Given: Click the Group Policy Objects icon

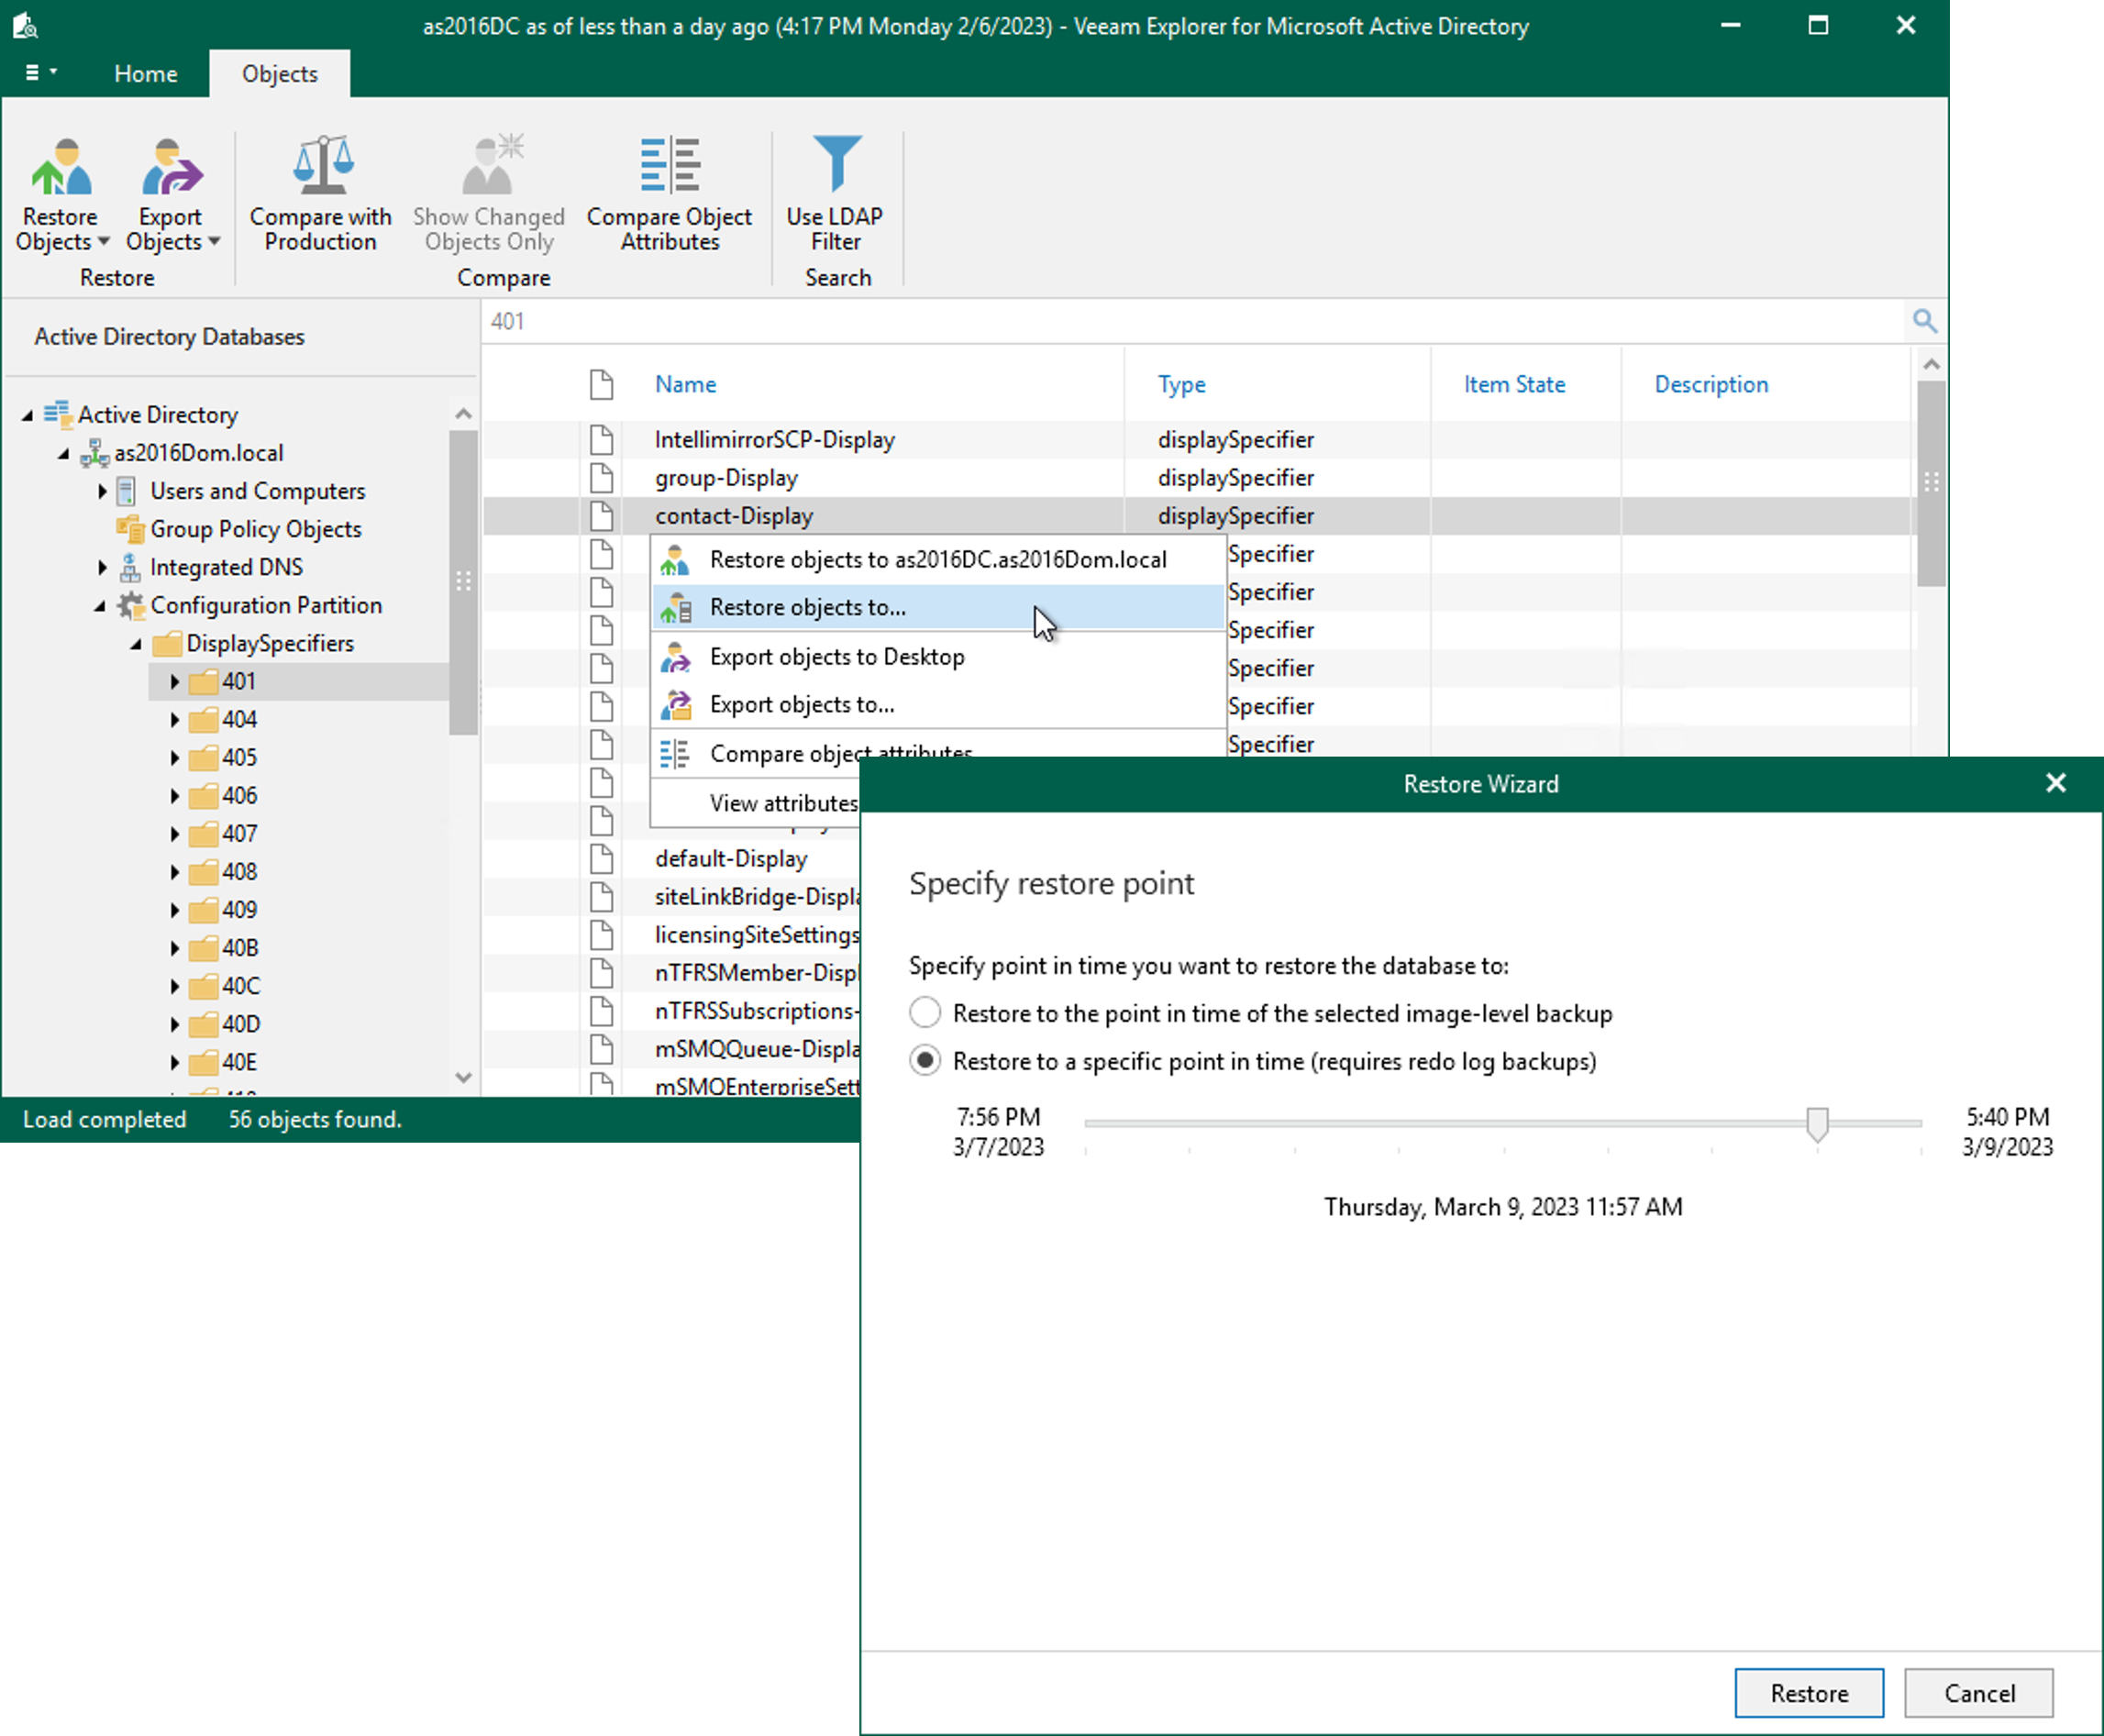Looking at the screenshot, I should pos(130,529).
